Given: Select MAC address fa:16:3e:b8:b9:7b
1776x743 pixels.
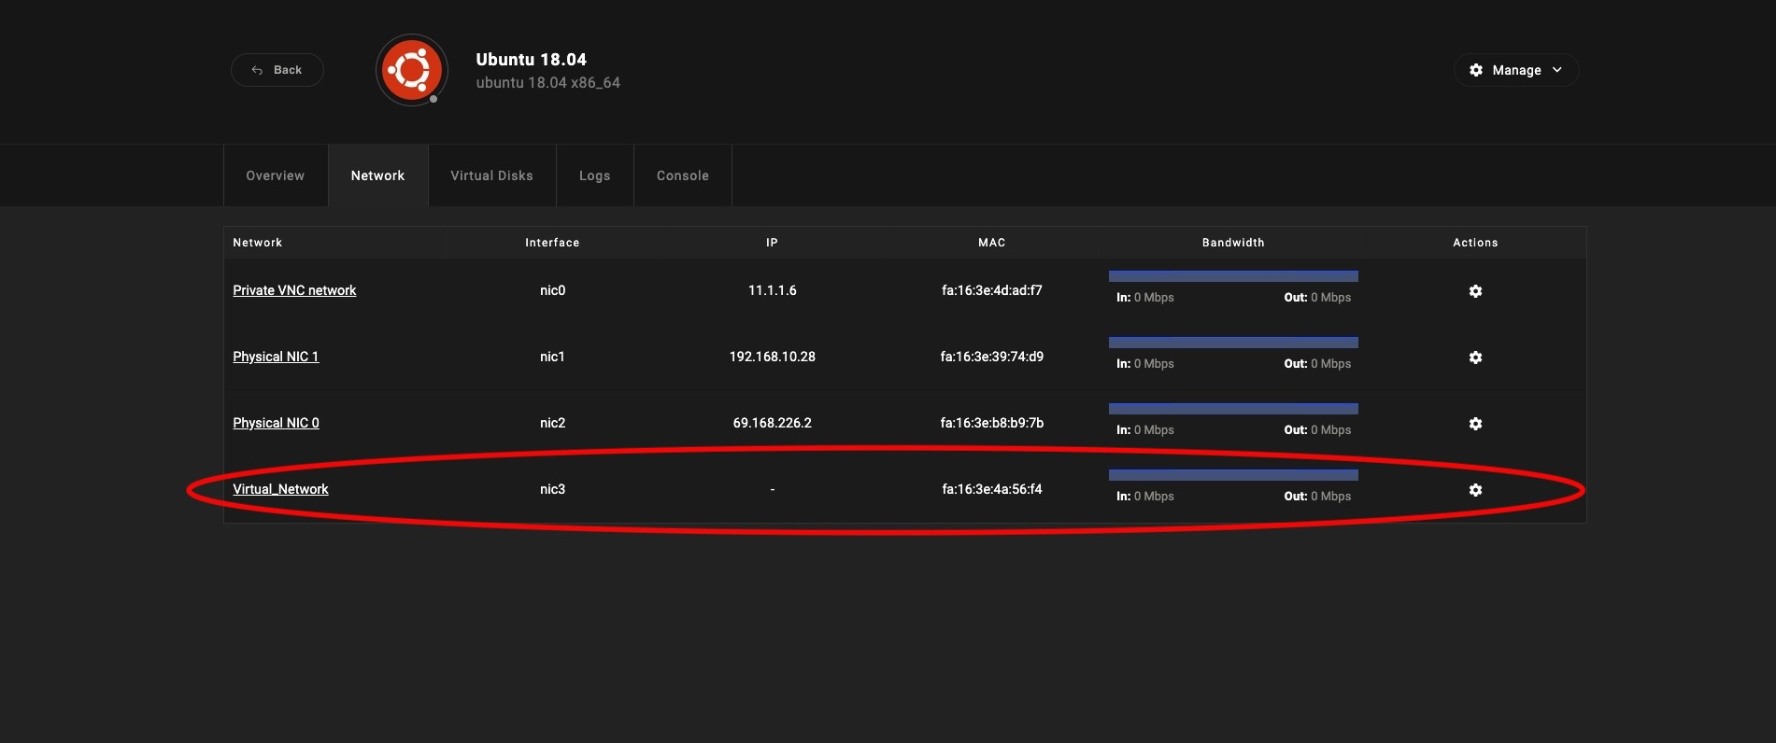Looking at the screenshot, I should 992,423.
